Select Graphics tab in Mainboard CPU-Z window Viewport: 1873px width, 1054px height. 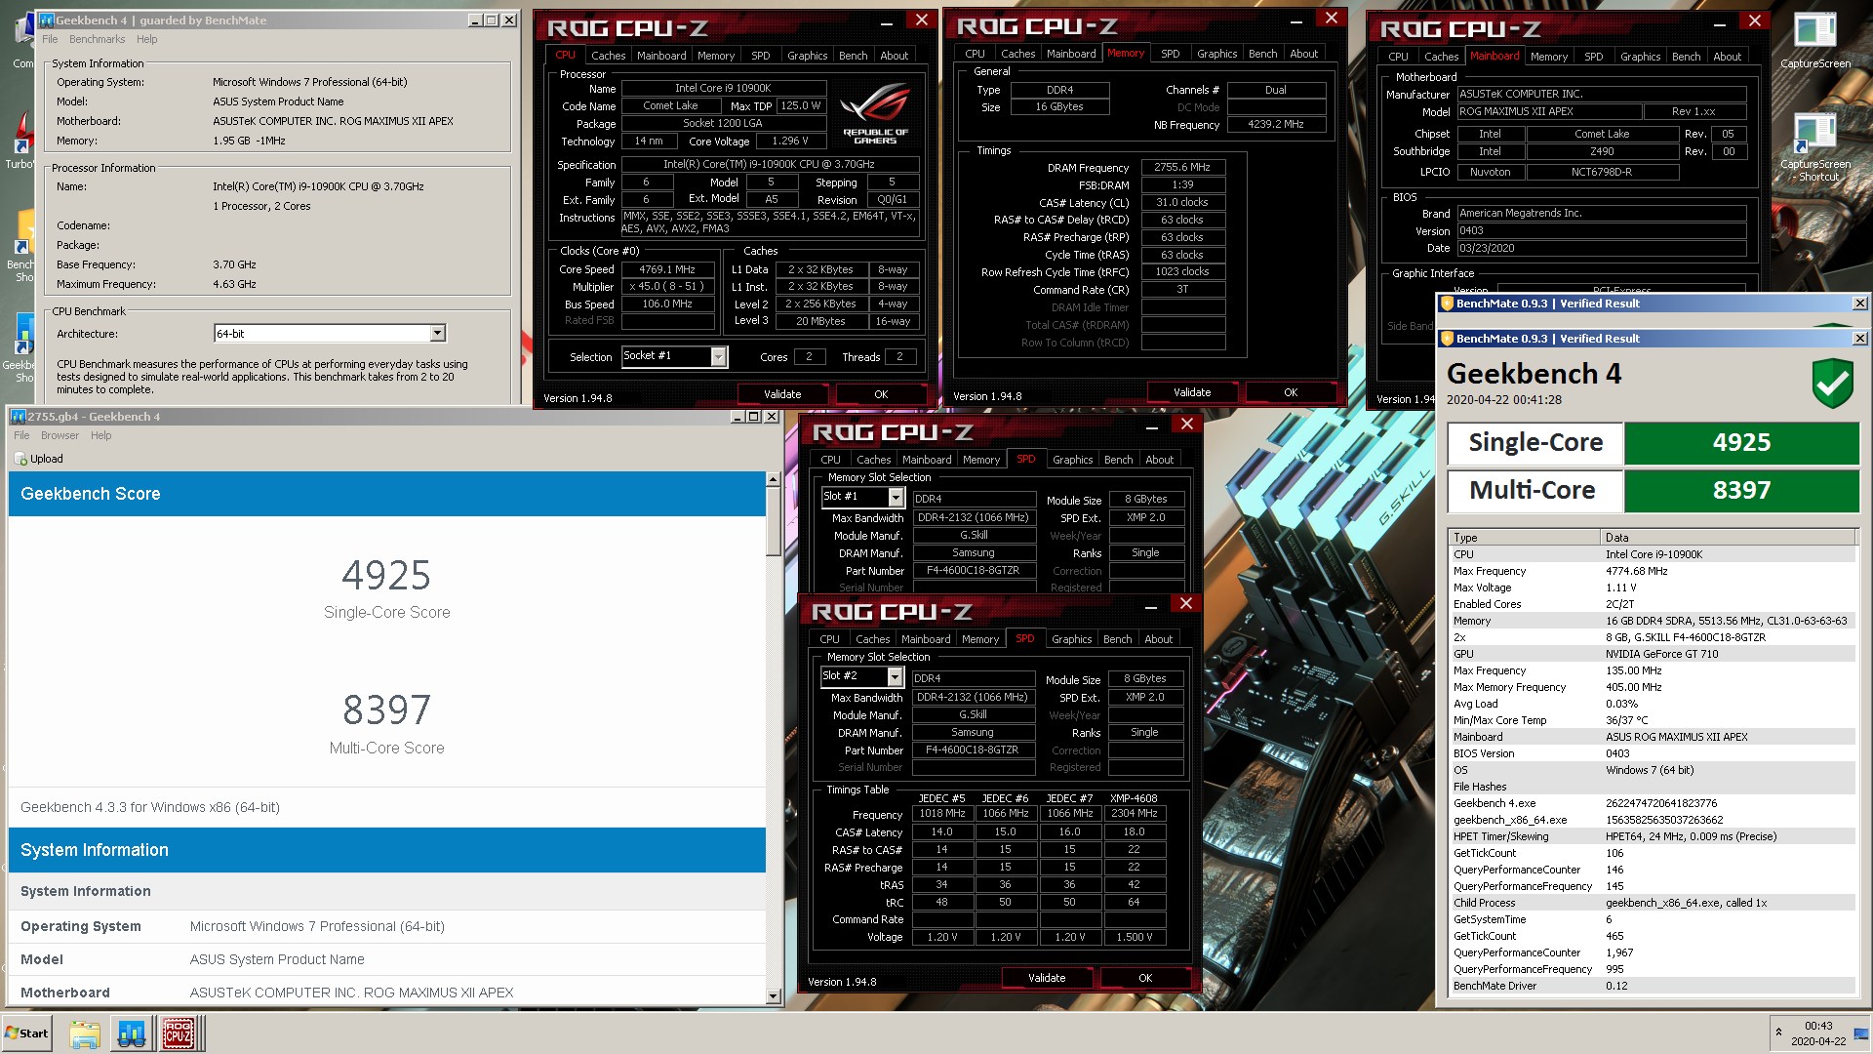click(x=1640, y=57)
